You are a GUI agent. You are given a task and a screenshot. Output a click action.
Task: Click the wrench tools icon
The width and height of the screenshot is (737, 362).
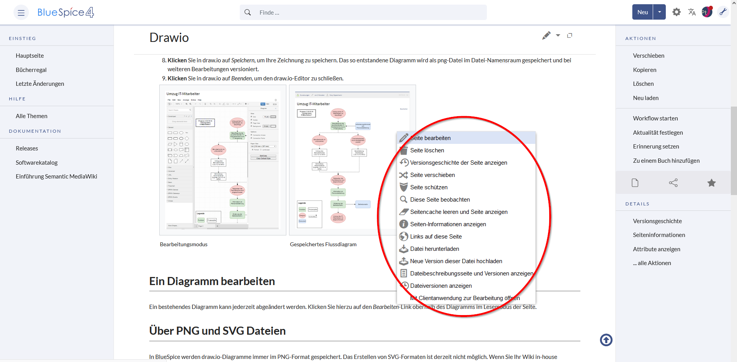[723, 12]
